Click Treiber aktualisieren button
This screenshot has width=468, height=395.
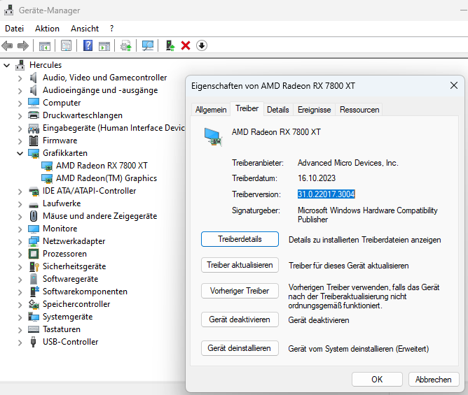[x=240, y=265]
